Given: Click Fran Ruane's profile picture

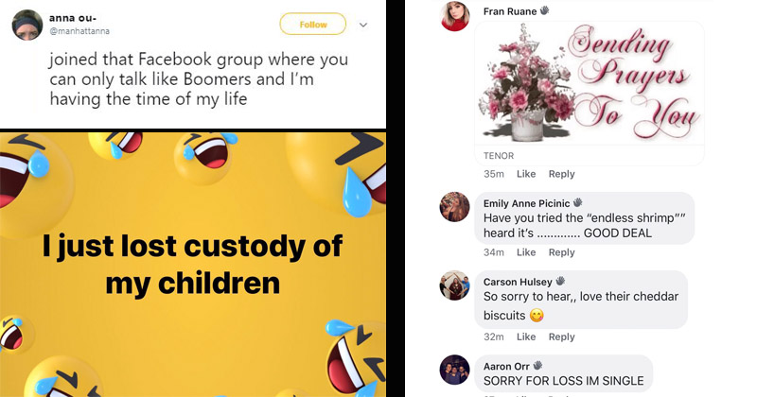Looking at the screenshot, I should click(454, 16).
